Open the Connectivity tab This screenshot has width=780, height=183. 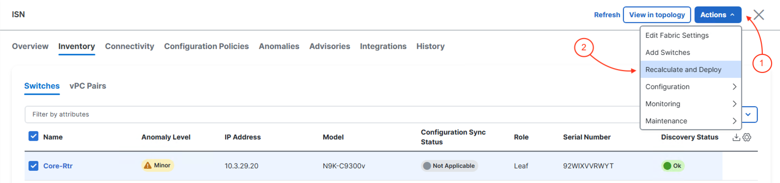click(130, 46)
